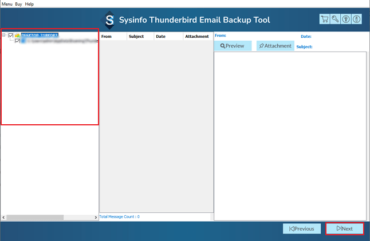Open the Menu menu
Screen dimensions: 370x241
click(x=7, y=4)
